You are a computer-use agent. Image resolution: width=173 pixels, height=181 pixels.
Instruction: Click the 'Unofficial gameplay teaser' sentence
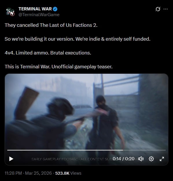coord(82,67)
